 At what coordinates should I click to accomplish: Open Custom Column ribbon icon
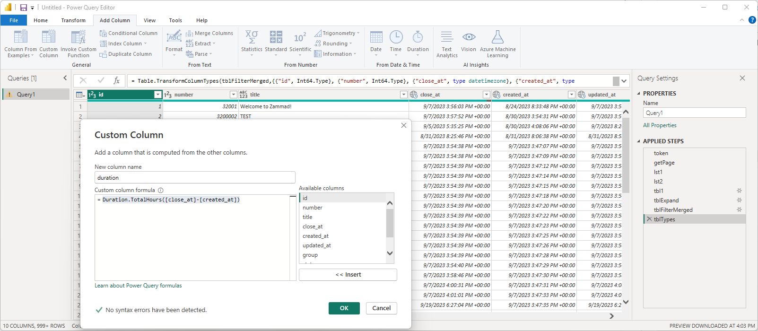48,37
